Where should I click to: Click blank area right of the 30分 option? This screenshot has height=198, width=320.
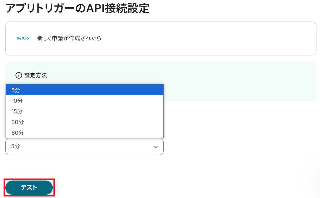[101, 122]
